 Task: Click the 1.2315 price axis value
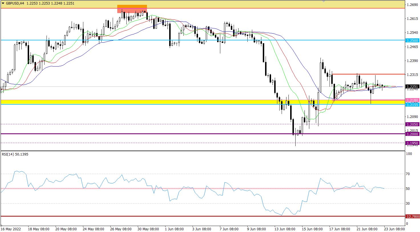coord(413,74)
